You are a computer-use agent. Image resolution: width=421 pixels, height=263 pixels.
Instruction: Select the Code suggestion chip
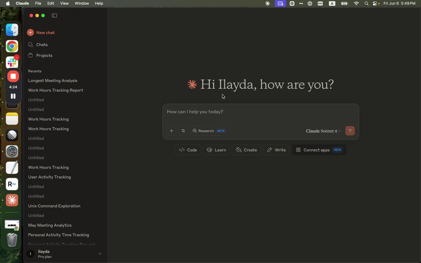coord(188,150)
